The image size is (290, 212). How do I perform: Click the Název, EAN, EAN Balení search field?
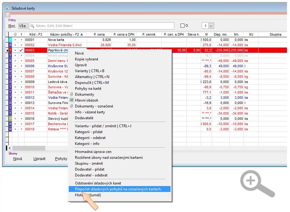coord(102,26)
